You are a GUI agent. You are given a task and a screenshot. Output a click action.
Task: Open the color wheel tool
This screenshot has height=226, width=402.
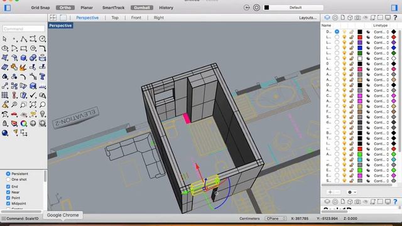[24, 123]
